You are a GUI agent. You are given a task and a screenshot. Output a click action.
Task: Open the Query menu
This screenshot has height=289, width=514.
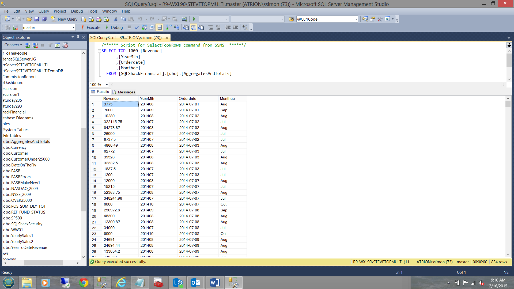[x=44, y=11]
